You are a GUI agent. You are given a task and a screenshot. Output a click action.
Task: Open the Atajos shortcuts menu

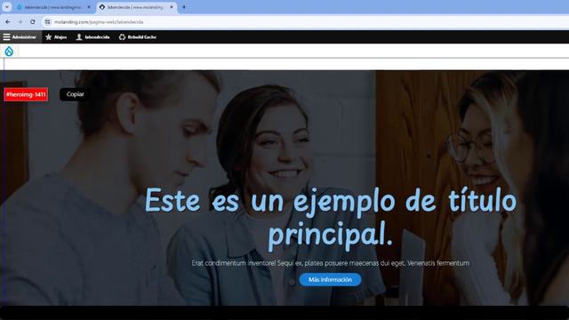56,37
